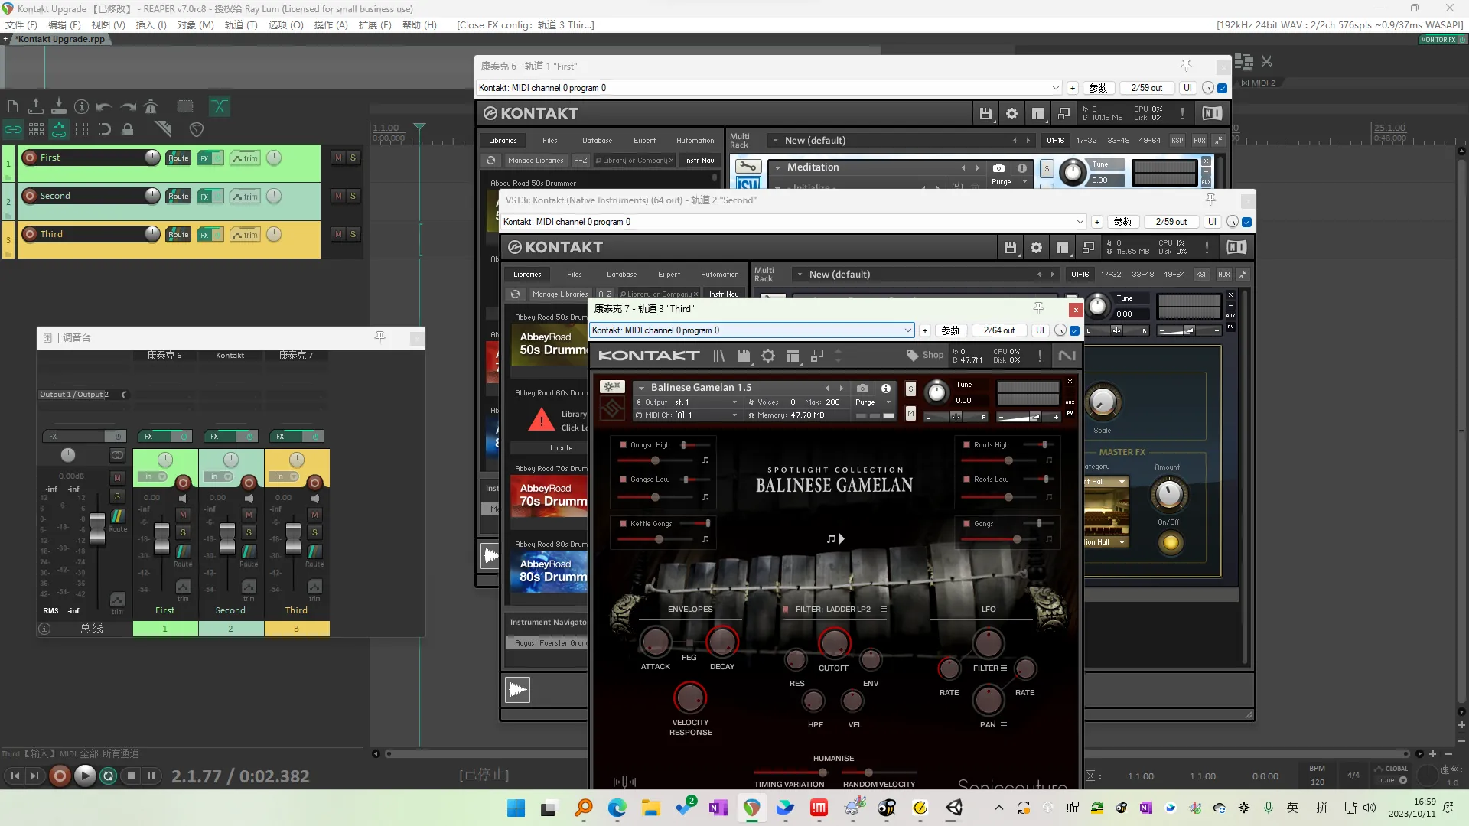The image size is (1469, 826).
Task: Switch to Automation tab in Second Kontakt browser
Action: (720, 275)
